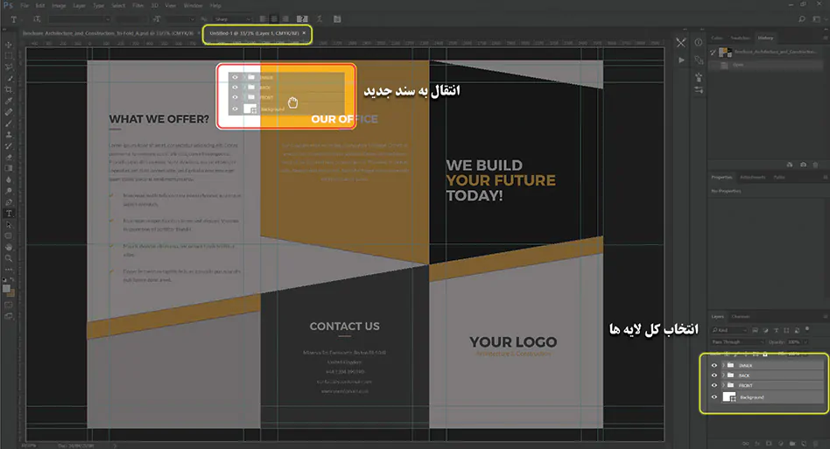
Task: Hide the INNER group layer
Action: 714,366
